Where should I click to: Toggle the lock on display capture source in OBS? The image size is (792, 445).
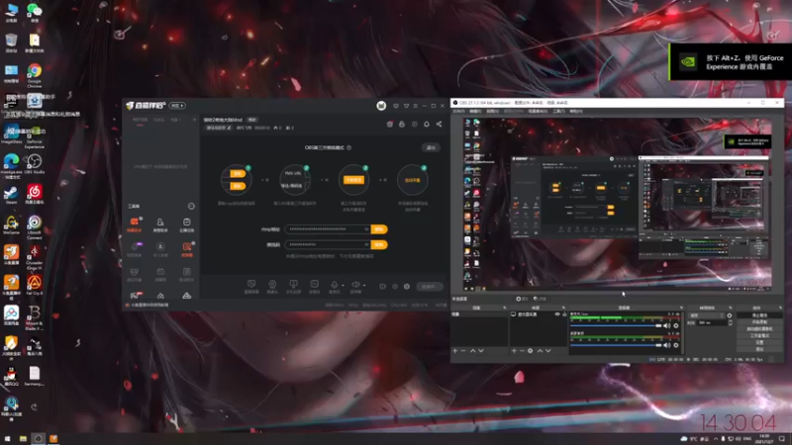564,314
